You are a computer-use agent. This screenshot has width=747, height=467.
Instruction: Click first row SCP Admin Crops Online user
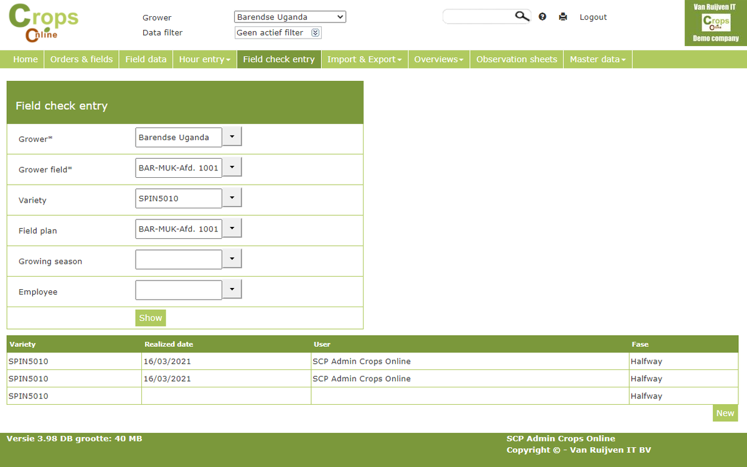coord(362,361)
